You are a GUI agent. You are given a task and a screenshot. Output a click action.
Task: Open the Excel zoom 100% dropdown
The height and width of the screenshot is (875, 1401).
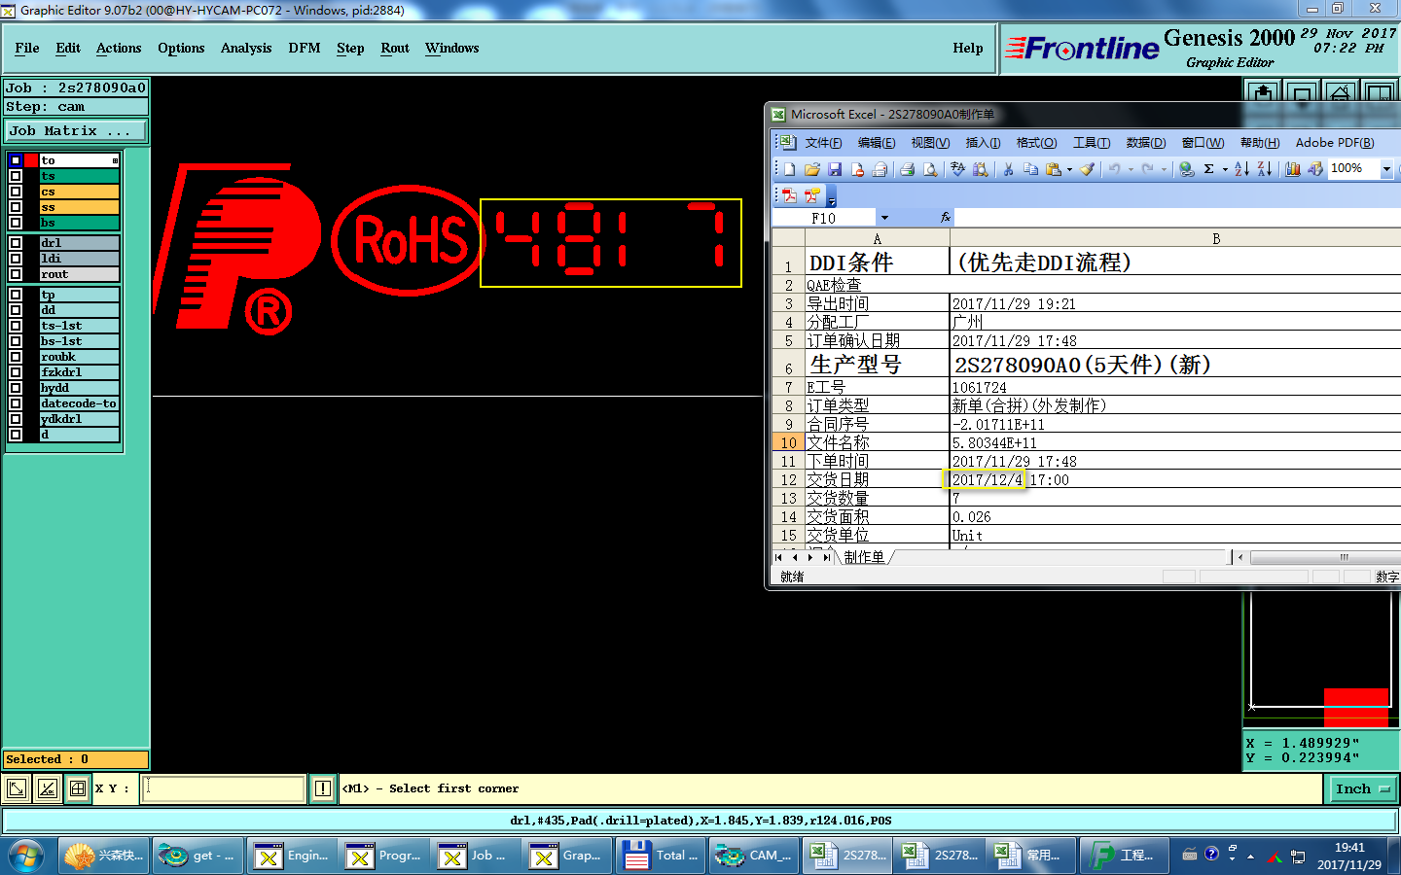coord(1386,169)
